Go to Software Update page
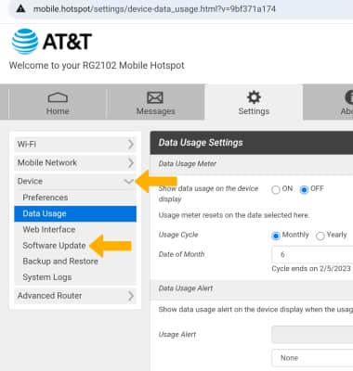Viewport: 353px width, 371px height. tap(54, 246)
